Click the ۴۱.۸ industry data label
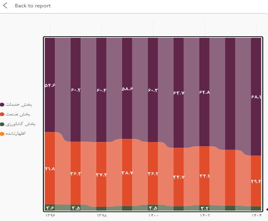 50,169
